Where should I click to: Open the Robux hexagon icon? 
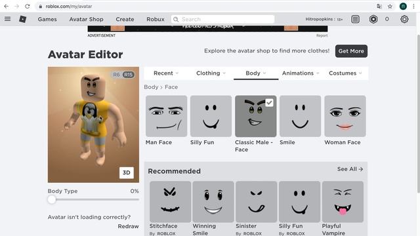[x=373, y=19]
